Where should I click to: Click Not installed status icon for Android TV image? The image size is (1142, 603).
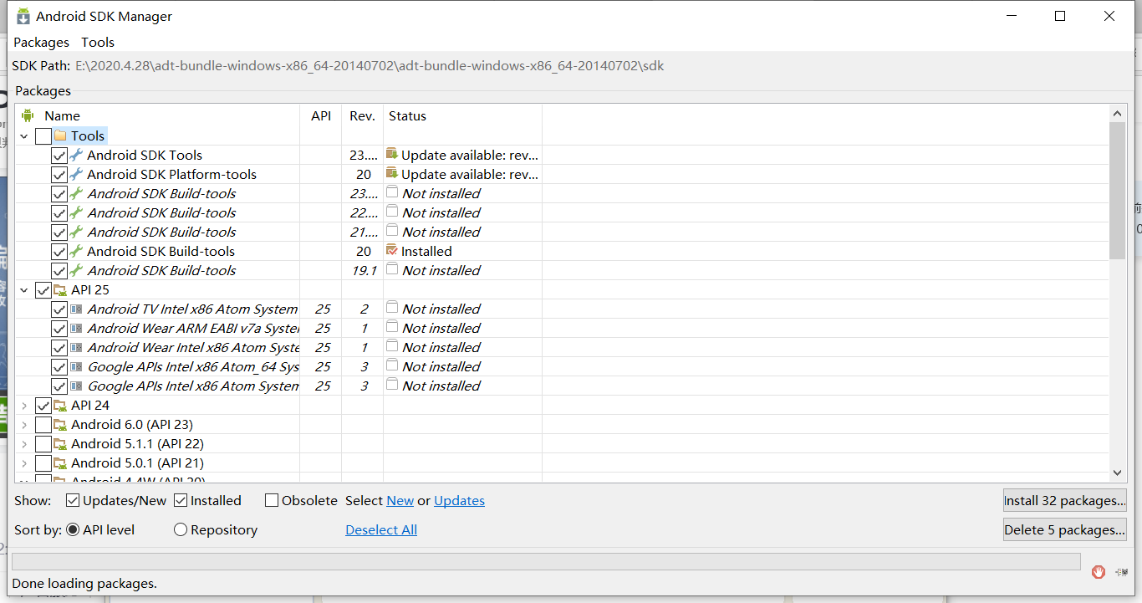point(391,308)
